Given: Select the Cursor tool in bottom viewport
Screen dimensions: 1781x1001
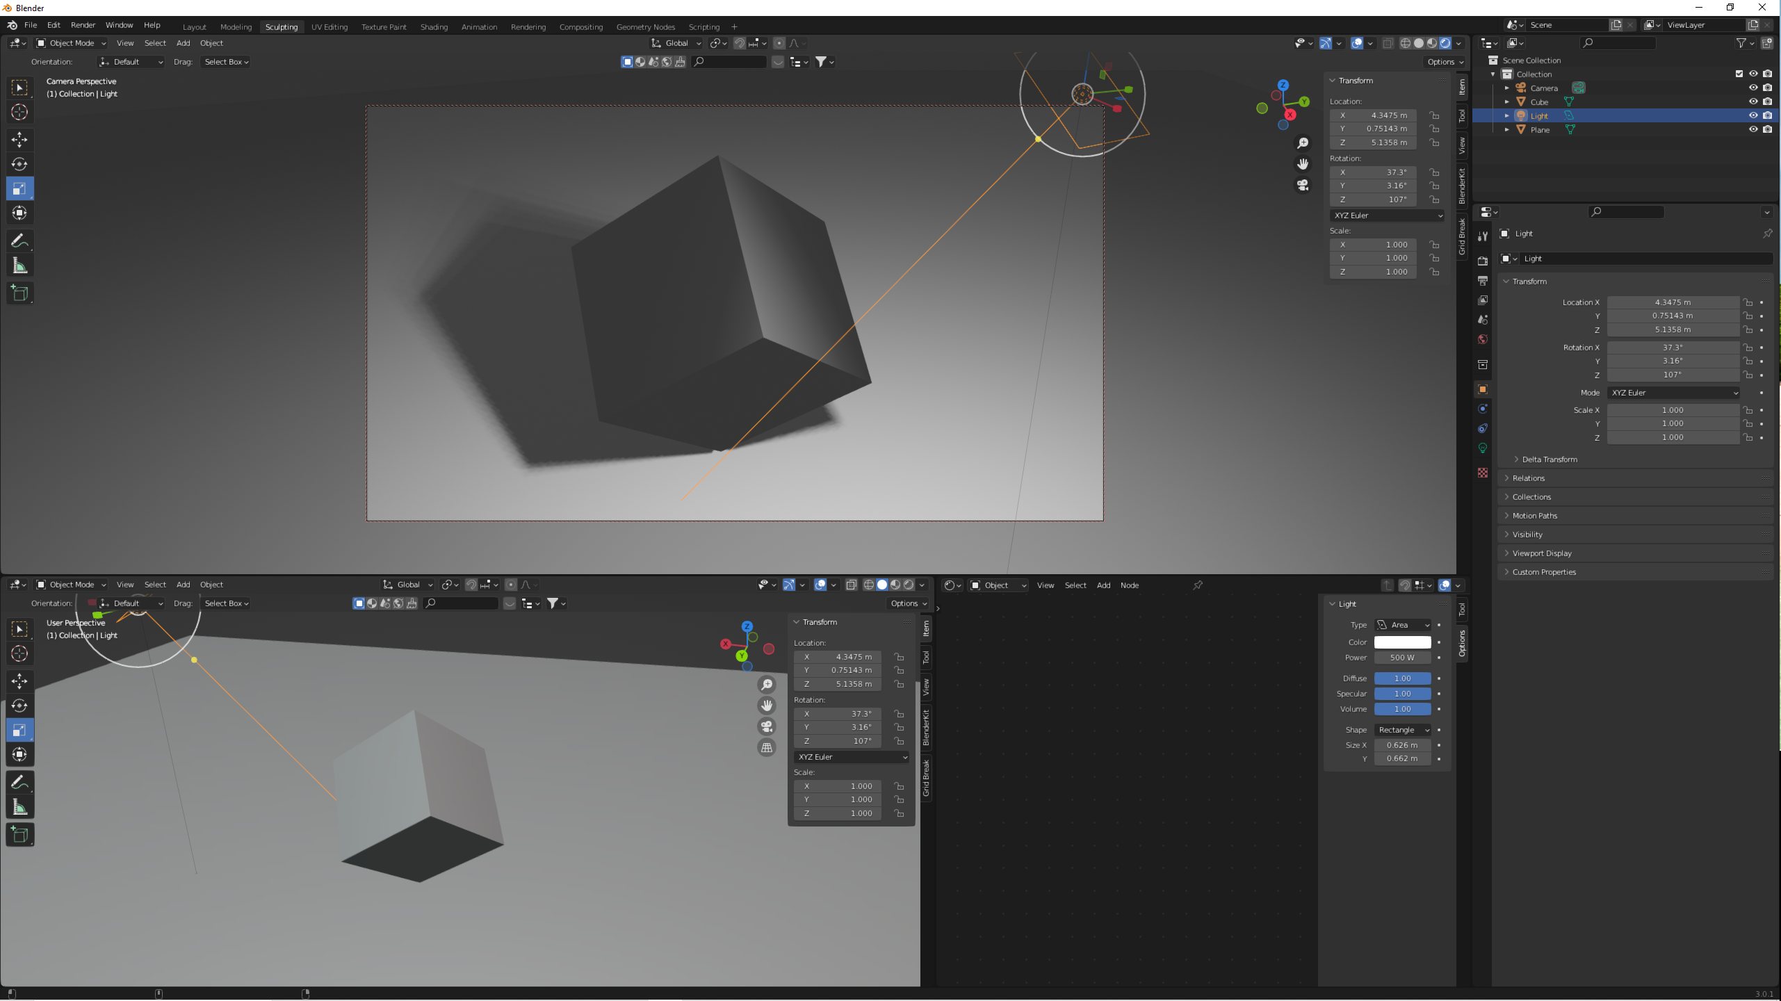Looking at the screenshot, I should click(x=19, y=653).
